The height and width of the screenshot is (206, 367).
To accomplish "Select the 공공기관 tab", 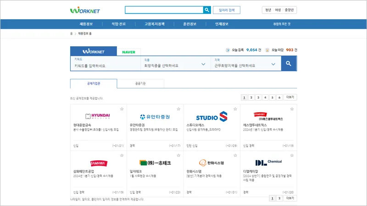I will pos(140,83).
